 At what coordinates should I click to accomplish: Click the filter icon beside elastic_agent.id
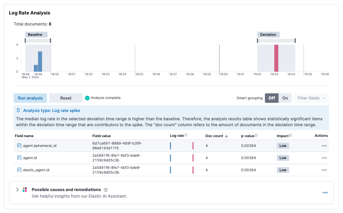pyautogui.click(x=19, y=170)
